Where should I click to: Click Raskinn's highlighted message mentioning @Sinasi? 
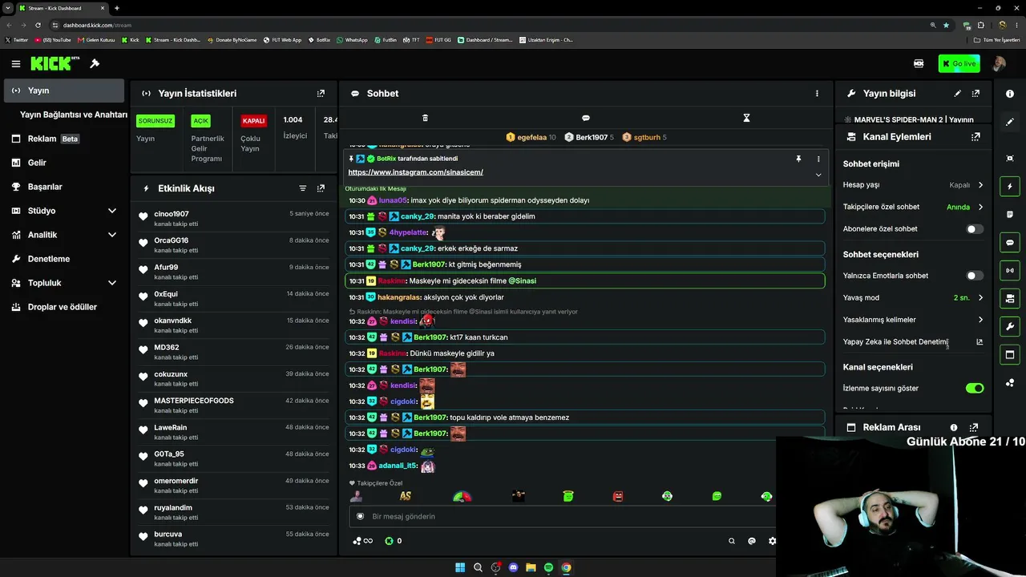click(584, 281)
